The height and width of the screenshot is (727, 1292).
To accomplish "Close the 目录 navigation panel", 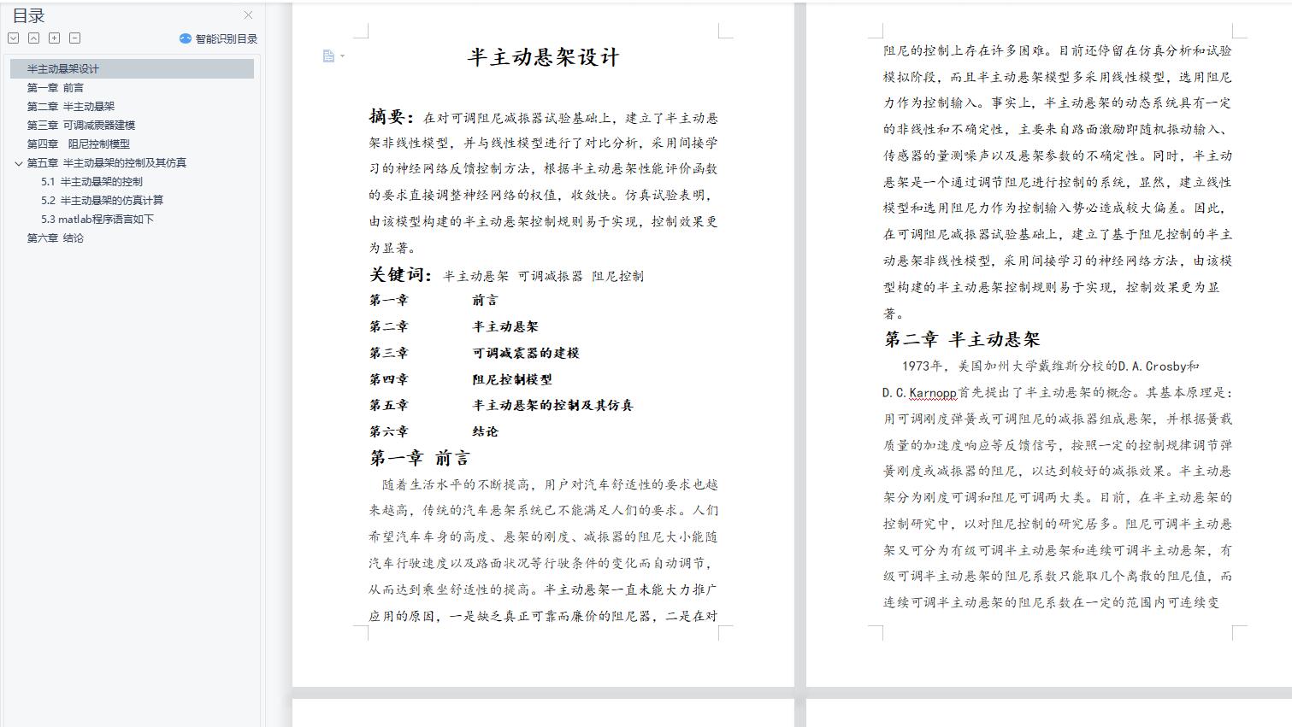I will click(248, 15).
